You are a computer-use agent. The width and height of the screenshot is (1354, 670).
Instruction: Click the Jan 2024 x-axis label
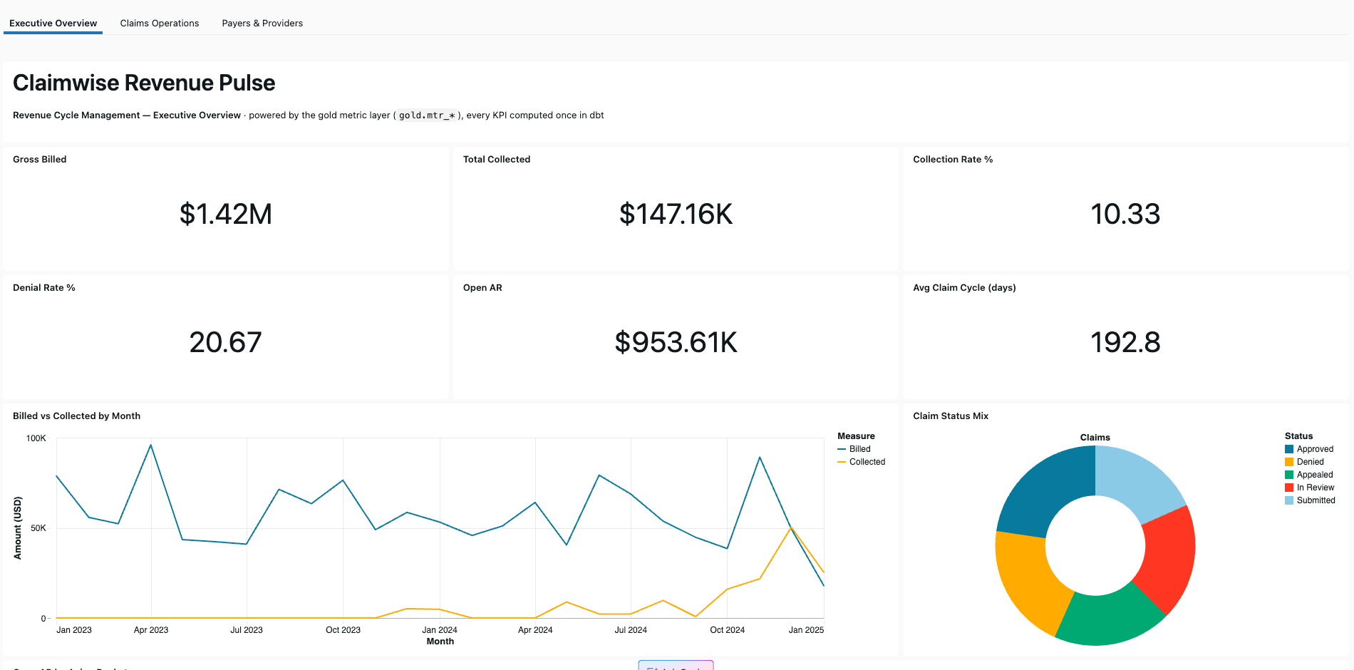440,630
